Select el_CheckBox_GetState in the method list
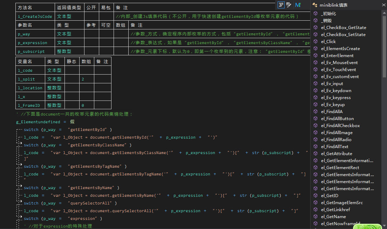Screen dimensions: 387x229 tap(343, 27)
